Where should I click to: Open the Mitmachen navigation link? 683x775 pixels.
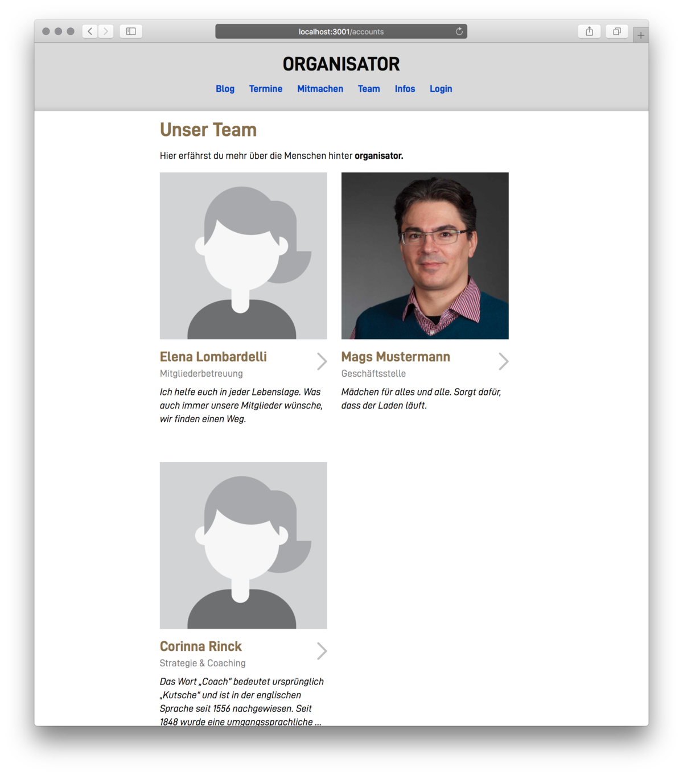[320, 89]
